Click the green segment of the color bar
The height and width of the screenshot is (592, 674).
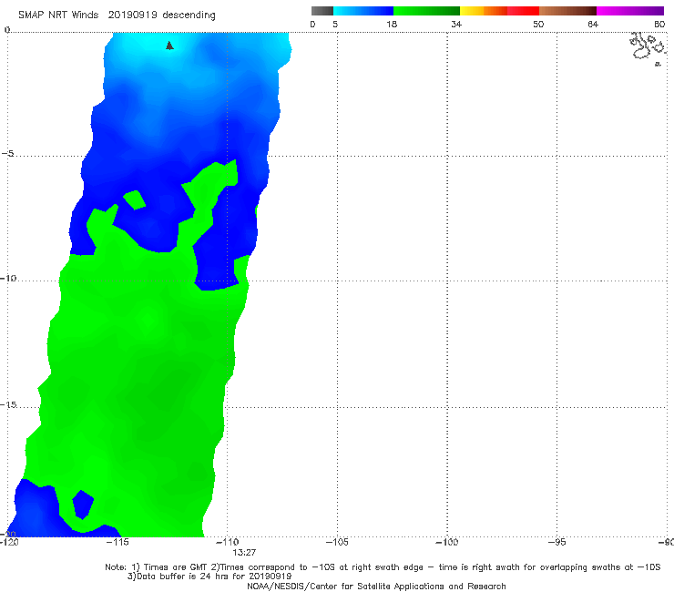tap(426, 11)
